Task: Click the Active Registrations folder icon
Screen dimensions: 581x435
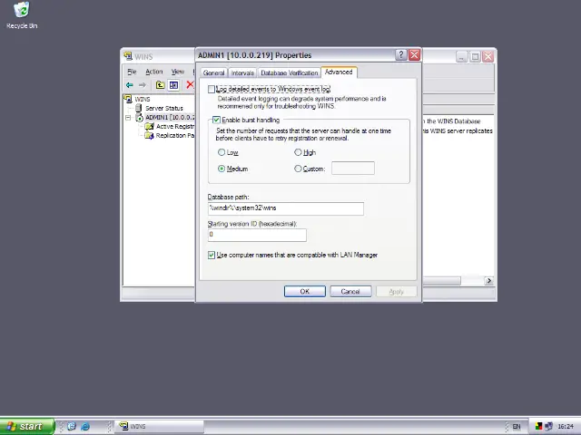Action: (x=149, y=127)
